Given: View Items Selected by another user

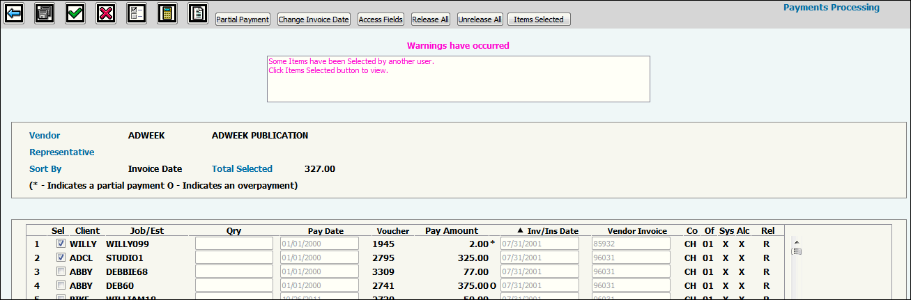Looking at the screenshot, I should [538, 19].
